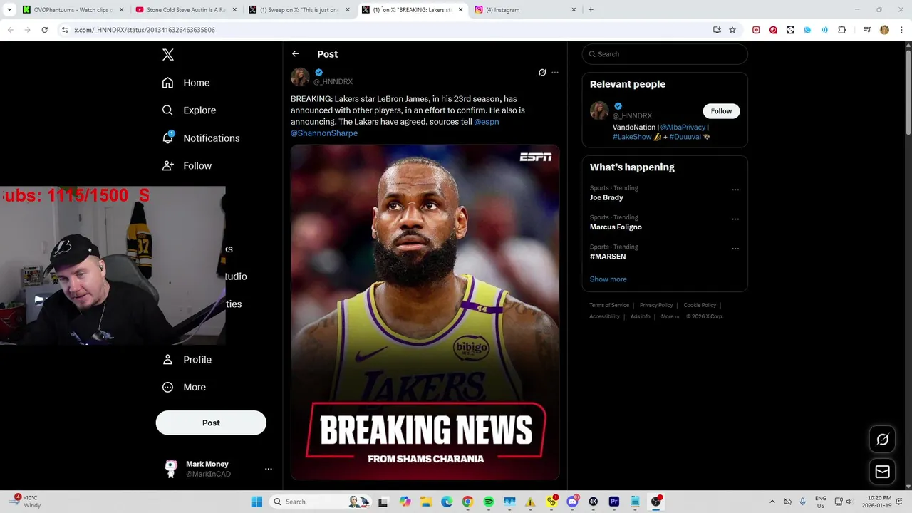Viewport: 912px width, 513px height.
Task: Open the Joe Brady trending topic
Action: 606,197
